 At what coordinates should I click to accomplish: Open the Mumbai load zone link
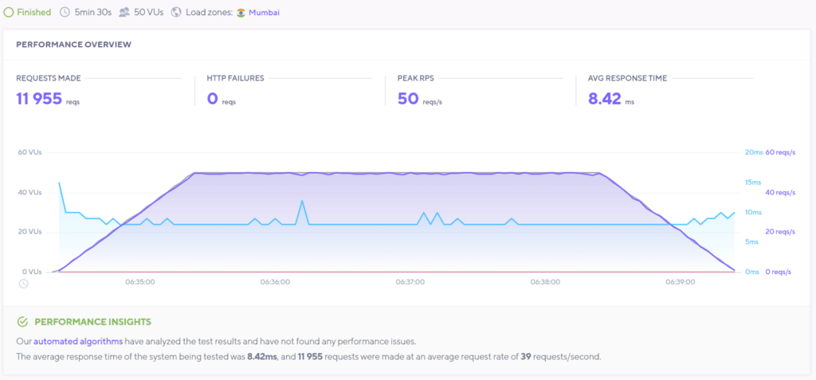[x=264, y=13]
